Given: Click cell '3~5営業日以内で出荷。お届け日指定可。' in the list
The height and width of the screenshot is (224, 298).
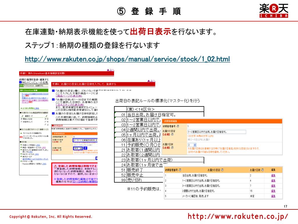Looking at the screenshot, I should pos(216,186).
